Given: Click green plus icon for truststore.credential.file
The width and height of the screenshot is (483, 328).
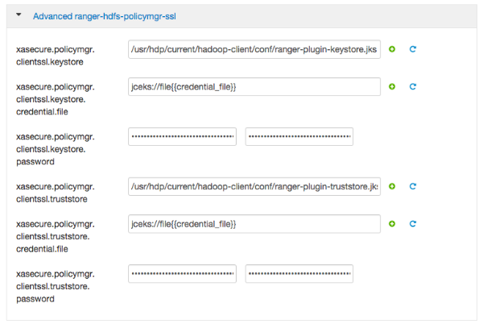Looking at the screenshot, I should [392, 223].
